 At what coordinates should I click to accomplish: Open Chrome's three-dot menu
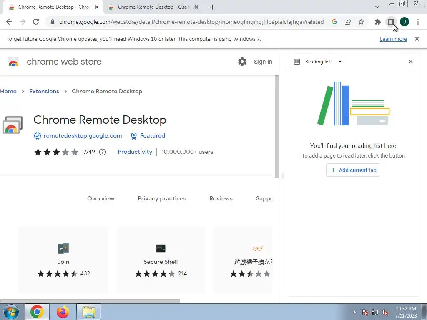pos(418,22)
